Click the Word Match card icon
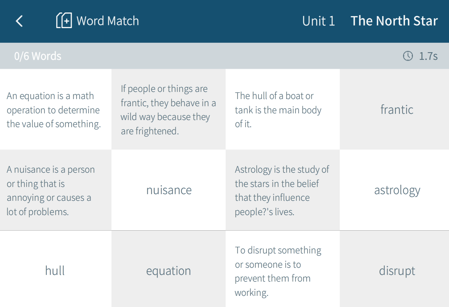The height and width of the screenshot is (307, 449). [64, 21]
